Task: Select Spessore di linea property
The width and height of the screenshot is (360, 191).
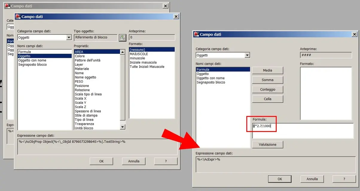Action: tap(97, 111)
